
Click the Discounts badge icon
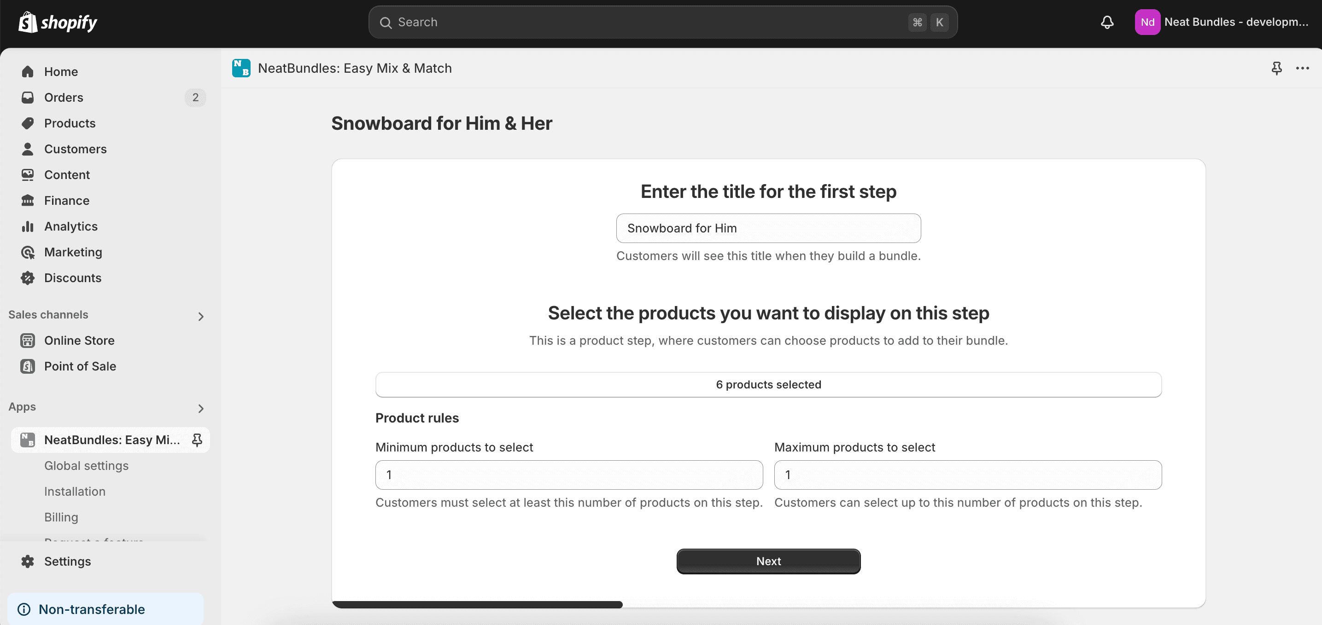pos(28,278)
